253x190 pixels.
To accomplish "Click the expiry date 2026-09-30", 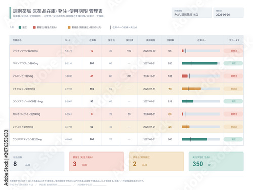I will [149, 51].
